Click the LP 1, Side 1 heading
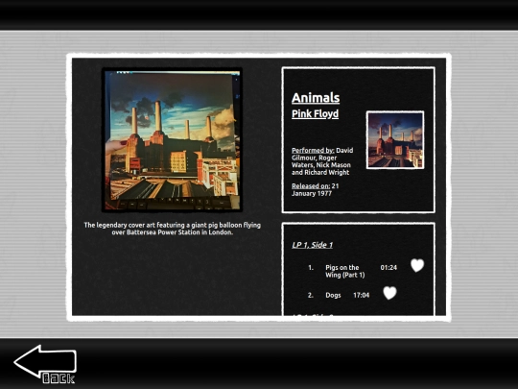 (x=312, y=245)
